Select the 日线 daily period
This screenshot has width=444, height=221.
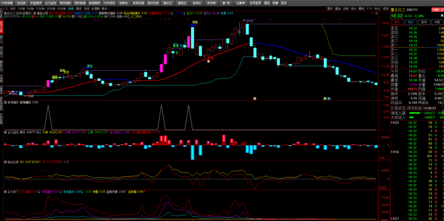[x=71, y=8]
